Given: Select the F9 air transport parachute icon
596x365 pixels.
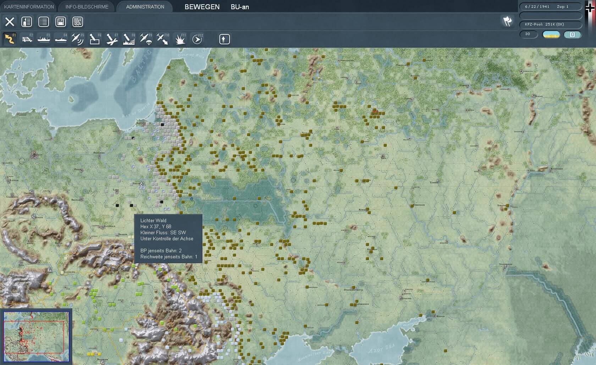Looking at the screenshot, I should click(146, 39).
